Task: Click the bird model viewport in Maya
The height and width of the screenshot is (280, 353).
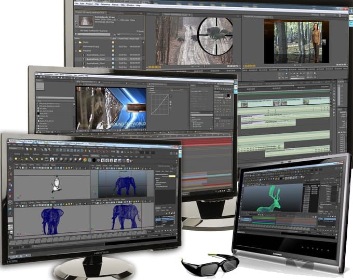Action: (x=52, y=184)
